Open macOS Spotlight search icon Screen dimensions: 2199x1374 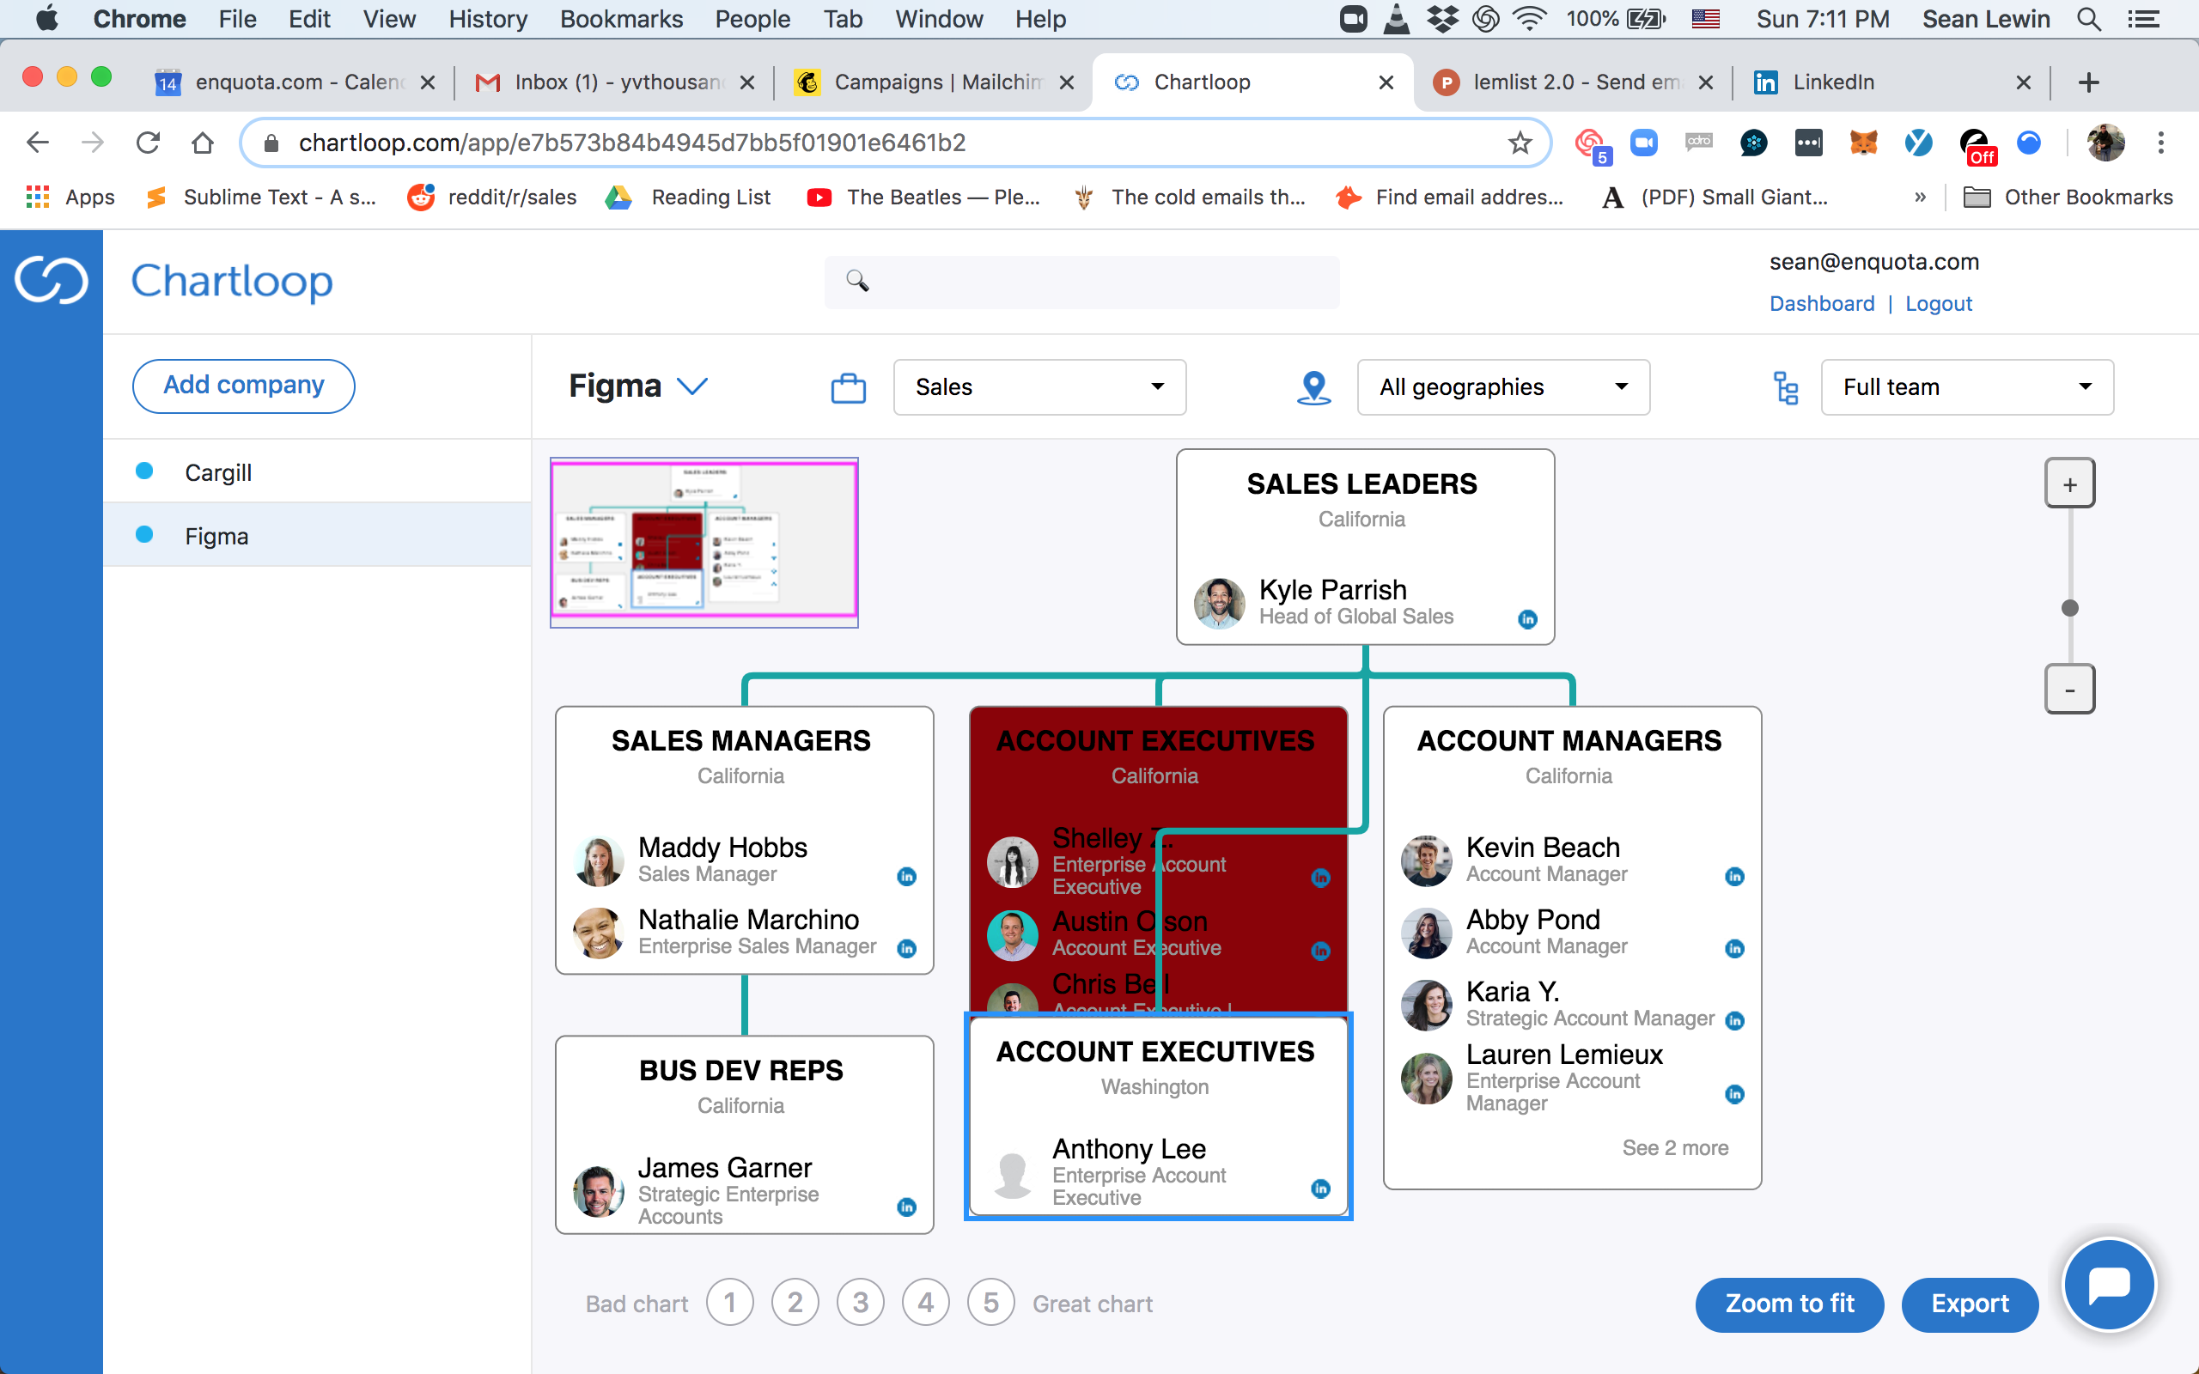click(x=2089, y=19)
